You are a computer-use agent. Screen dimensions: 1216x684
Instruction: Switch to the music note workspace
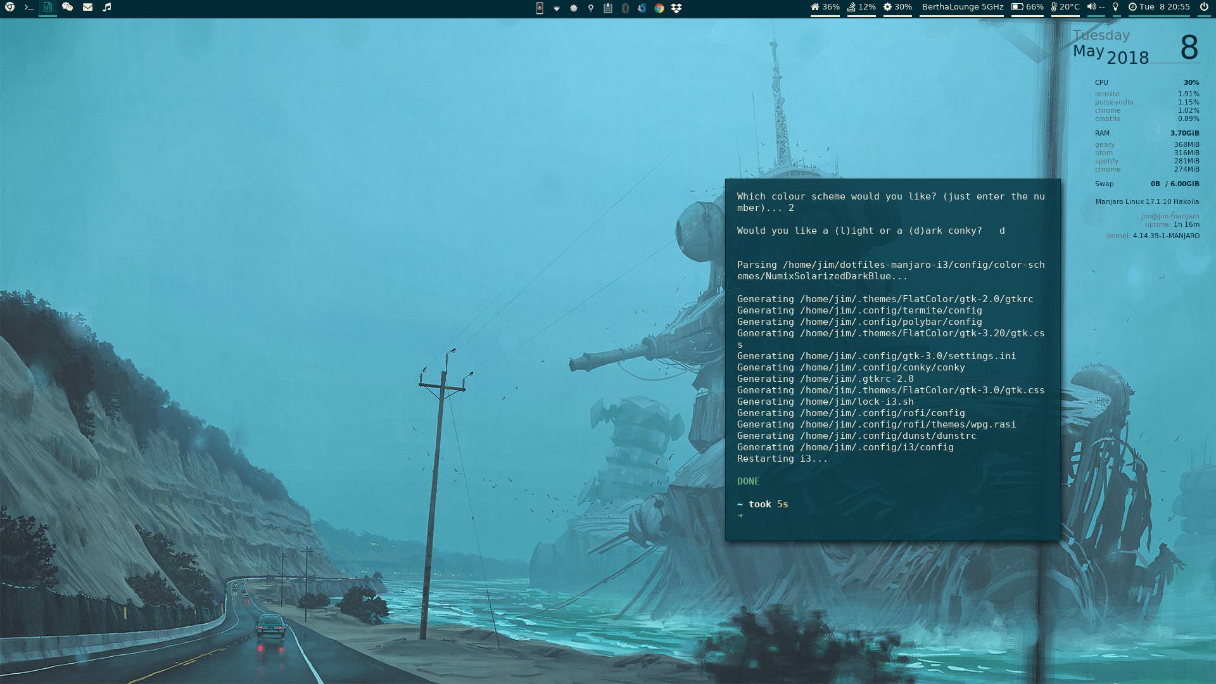107,7
